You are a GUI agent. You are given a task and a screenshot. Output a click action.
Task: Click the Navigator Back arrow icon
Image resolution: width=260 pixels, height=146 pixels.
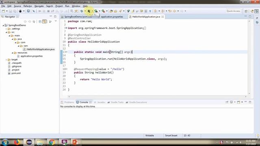[x=25, y=21]
